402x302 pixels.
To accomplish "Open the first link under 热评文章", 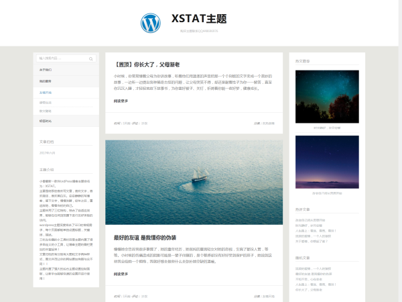I will tap(311, 220).
